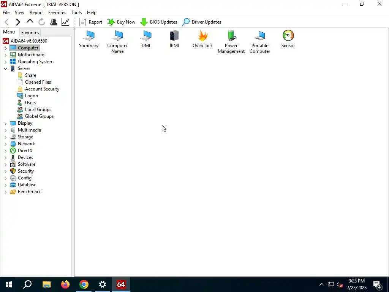
Task: Click the Buy Now button
Action: pos(121,22)
